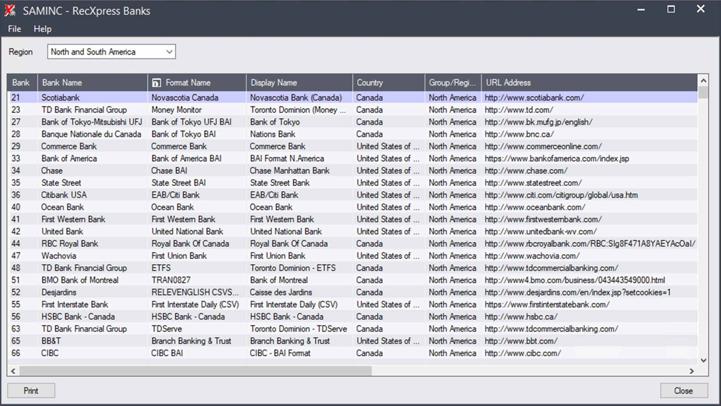Open the www.chase.com URL cell
Viewport: 721px width, 406px height.
coord(526,171)
